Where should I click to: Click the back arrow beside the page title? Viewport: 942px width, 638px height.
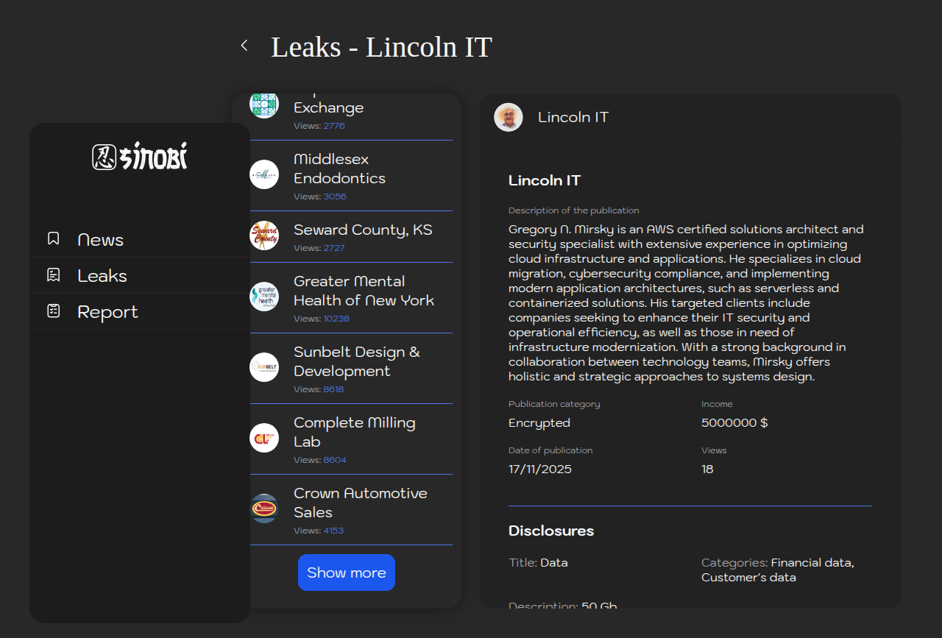pyautogui.click(x=244, y=46)
